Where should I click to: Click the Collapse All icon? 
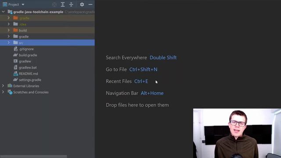pyautogui.click(x=71, y=4)
